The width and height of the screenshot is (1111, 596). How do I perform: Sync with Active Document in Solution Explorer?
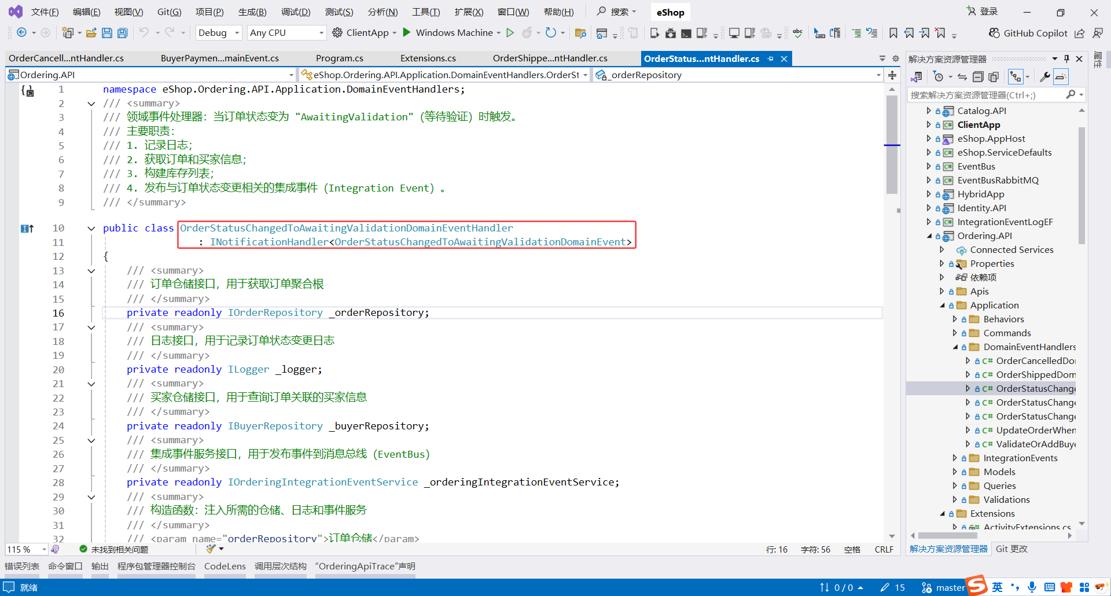(x=962, y=77)
